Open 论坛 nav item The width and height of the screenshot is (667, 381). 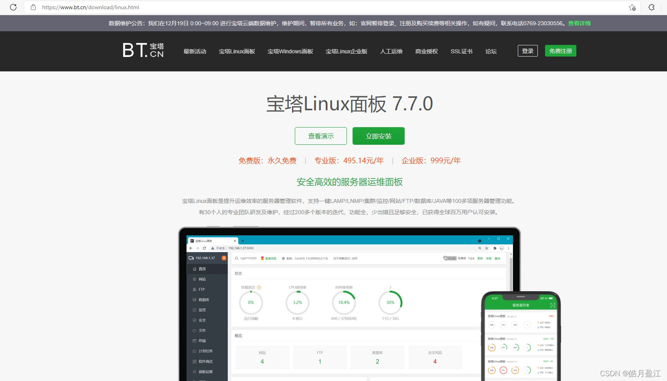(491, 51)
